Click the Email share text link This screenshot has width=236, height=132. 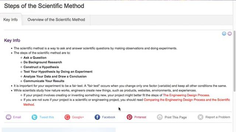[x=17, y=117]
